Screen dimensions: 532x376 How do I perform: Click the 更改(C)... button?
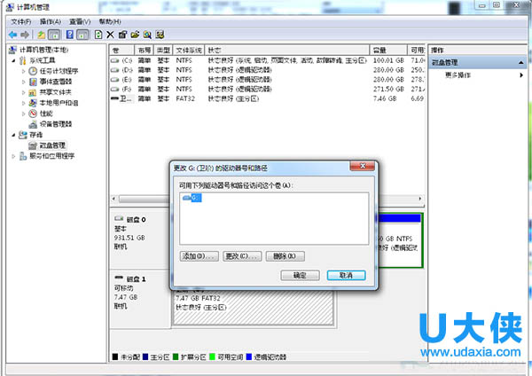(x=242, y=256)
